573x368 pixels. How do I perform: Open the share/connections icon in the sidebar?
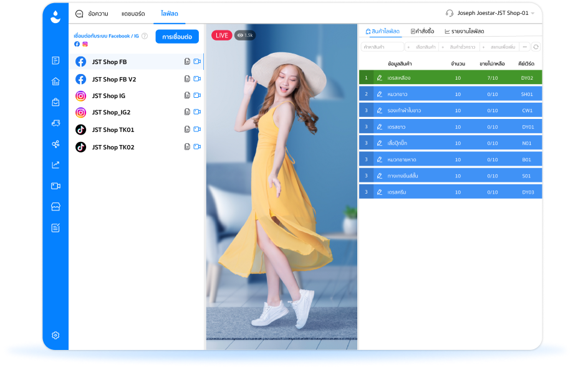(x=55, y=144)
